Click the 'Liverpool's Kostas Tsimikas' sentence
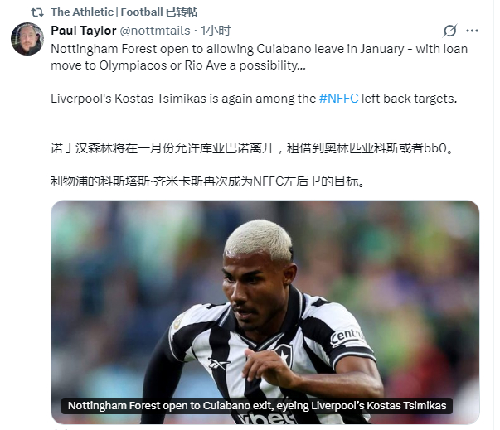The width and height of the screenshot is (500, 430). [254, 99]
